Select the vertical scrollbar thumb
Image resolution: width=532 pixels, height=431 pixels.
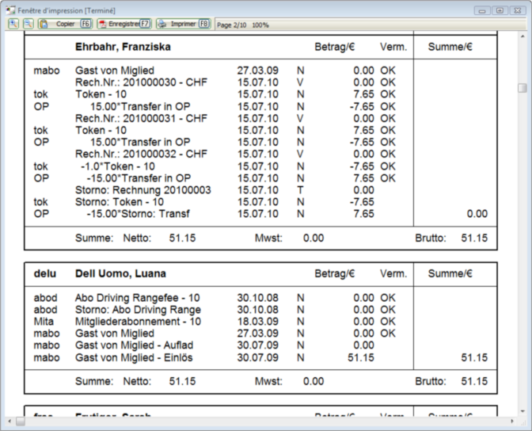click(522, 88)
